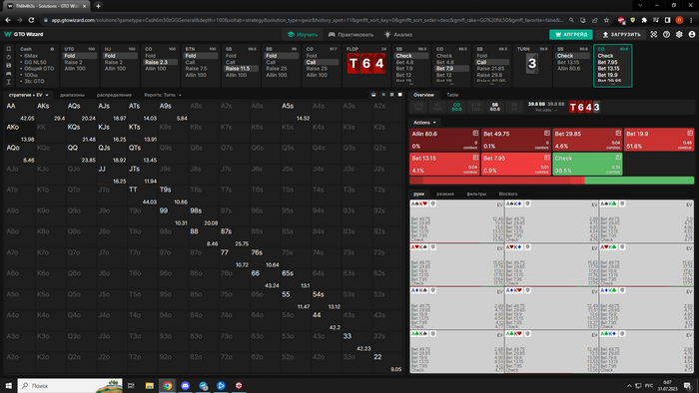Click bookmark star in Chrome address bar
The image size is (699, 393).
[606, 20]
